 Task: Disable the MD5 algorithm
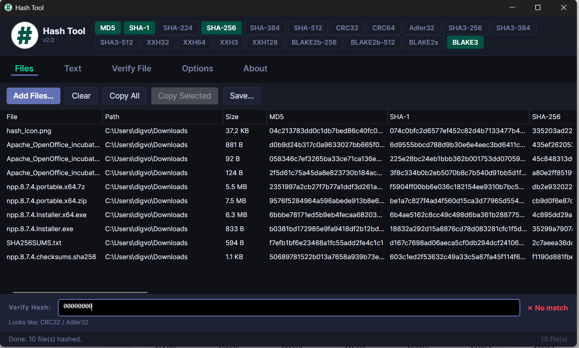pos(108,28)
